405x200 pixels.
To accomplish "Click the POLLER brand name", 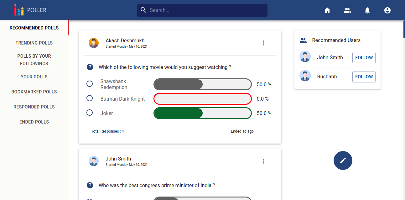I will click(x=37, y=10).
